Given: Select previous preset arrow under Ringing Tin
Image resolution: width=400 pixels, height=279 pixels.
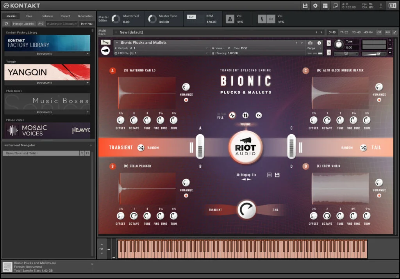Looking at the screenshot, I should [x=244, y=179].
